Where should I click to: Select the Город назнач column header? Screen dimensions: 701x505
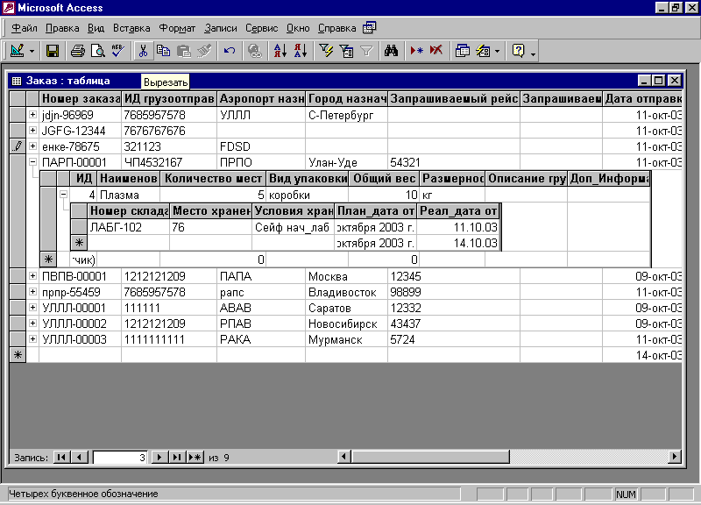pos(346,98)
